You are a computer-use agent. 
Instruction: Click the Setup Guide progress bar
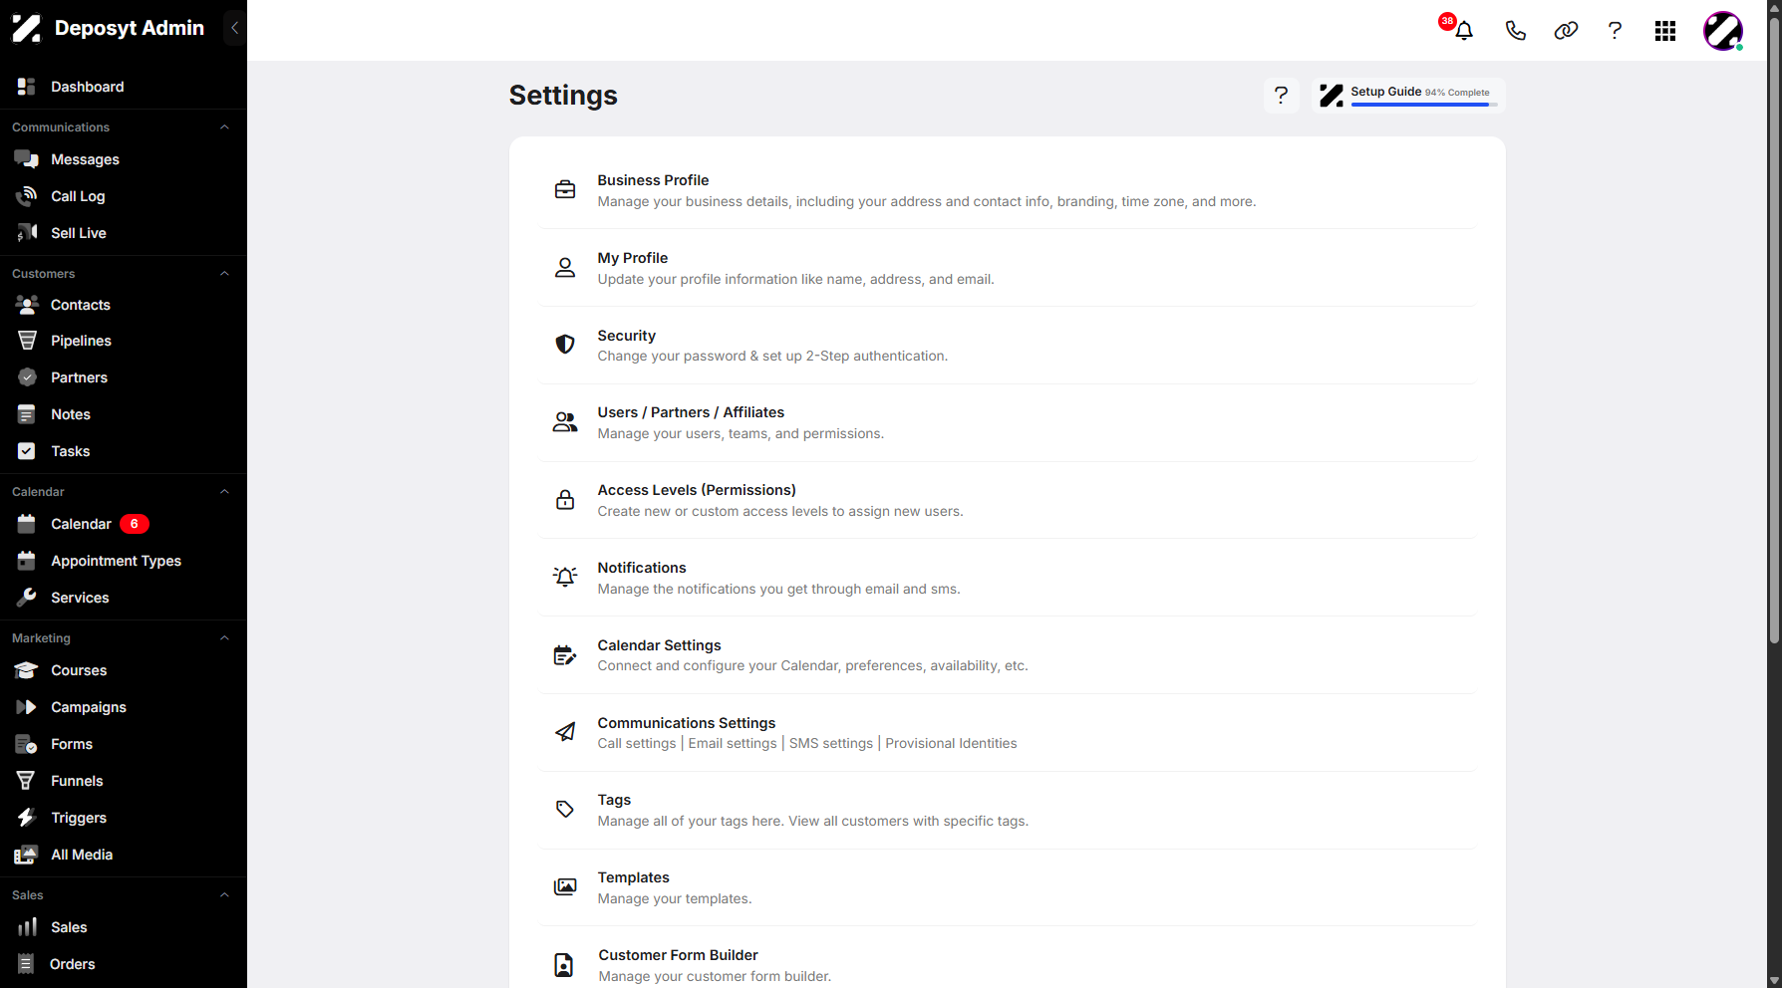pos(1424,105)
